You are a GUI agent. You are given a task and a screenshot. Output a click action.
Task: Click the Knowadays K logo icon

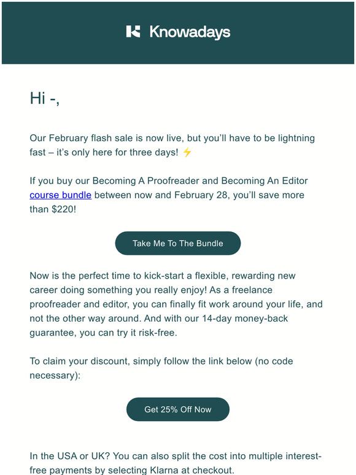[133, 31]
